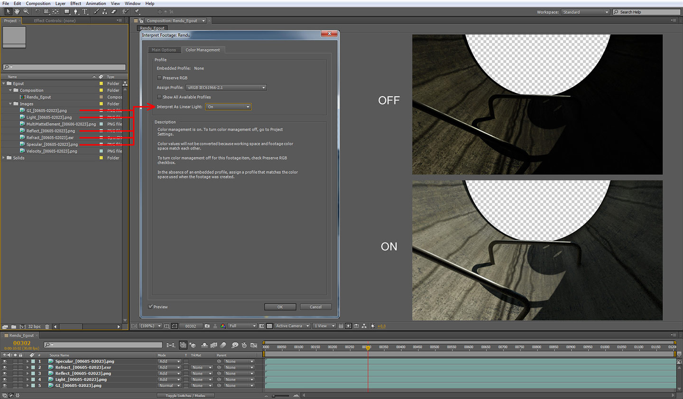Toggle Preserve RGB checkbox
This screenshot has width=683, height=399.
pyautogui.click(x=159, y=78)
